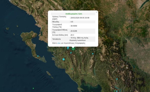The image size is (150, 92).
Task: Select the large green epicenter marker below popup
Action: coord(73,49)
